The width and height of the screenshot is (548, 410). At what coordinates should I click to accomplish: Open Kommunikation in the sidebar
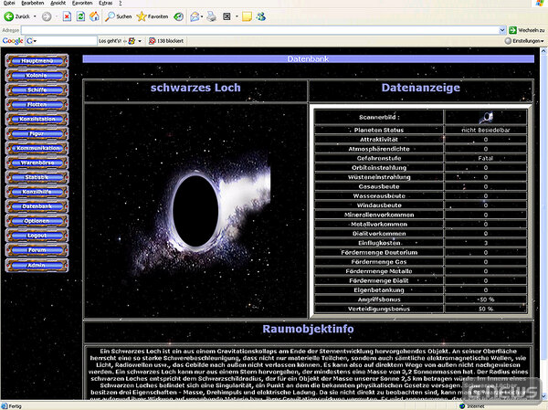point(37,148)
